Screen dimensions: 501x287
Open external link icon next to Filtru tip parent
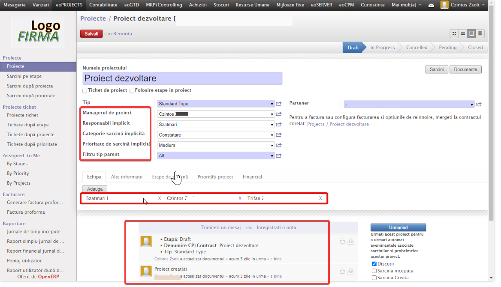pos(279,156)
